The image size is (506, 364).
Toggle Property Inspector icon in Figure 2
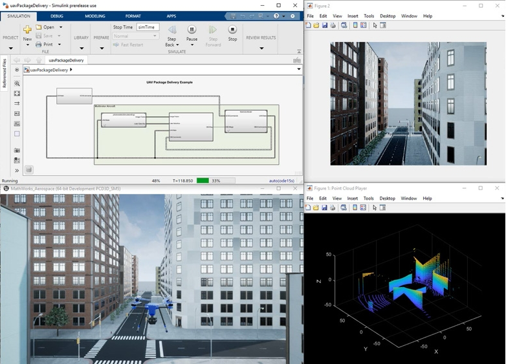point(383,25)
